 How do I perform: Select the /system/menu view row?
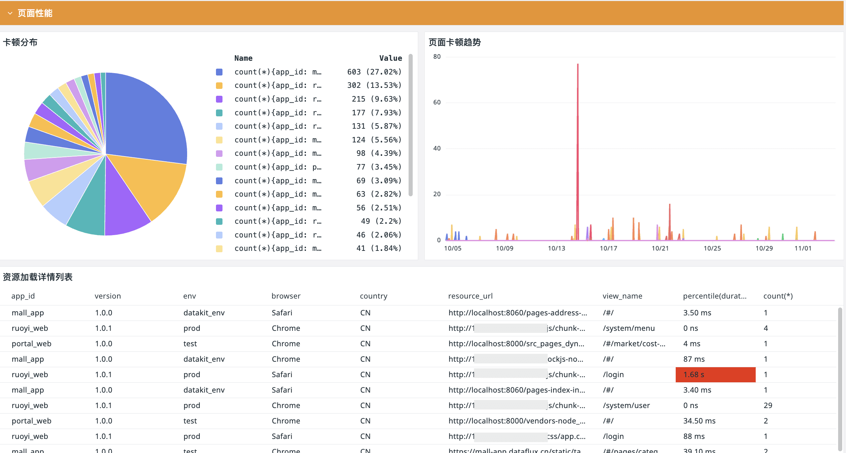point(628,328)
